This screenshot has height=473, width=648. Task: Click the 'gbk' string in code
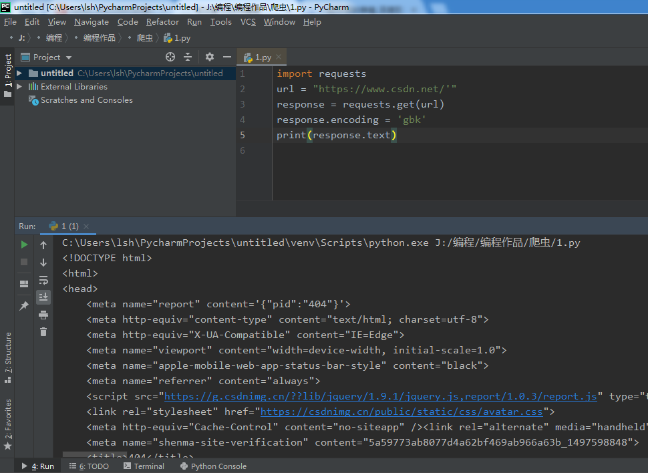(x=412, y=120)
